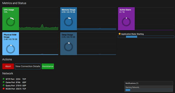
Task: Click the Application State progress bar
Action: pos(146,37)
